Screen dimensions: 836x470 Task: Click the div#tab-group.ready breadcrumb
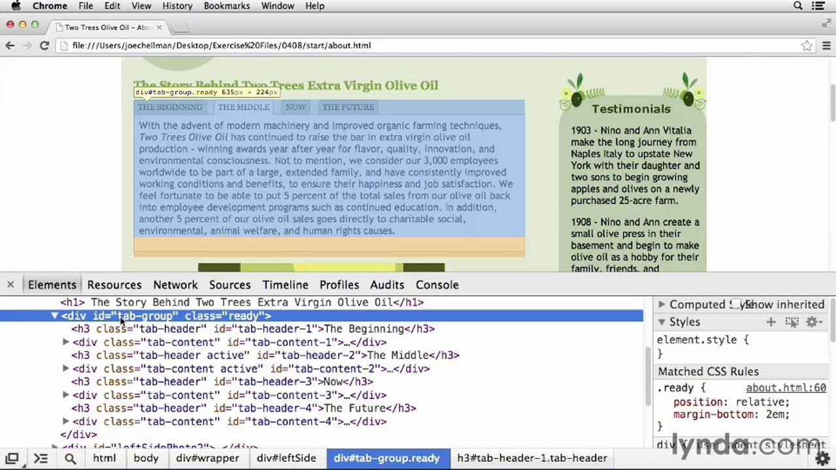click(387, 458)
